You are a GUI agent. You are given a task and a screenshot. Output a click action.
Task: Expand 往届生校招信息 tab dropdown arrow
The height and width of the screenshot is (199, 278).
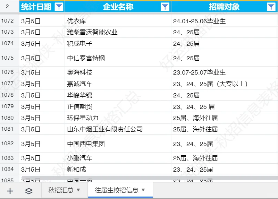pyautogui.click(x=143, y=190)
